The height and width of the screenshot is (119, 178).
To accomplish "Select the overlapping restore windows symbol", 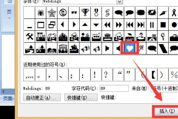I will [52, 25].
